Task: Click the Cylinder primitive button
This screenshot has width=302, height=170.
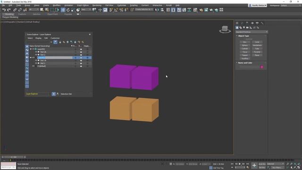Action: coord(244,49)
